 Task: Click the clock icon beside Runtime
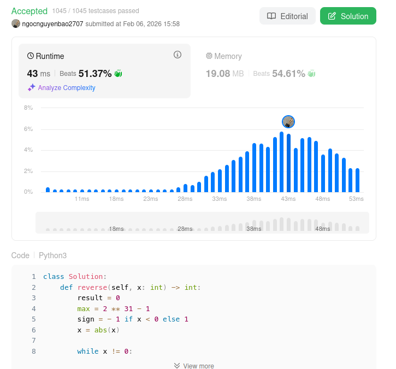[31, 56]
